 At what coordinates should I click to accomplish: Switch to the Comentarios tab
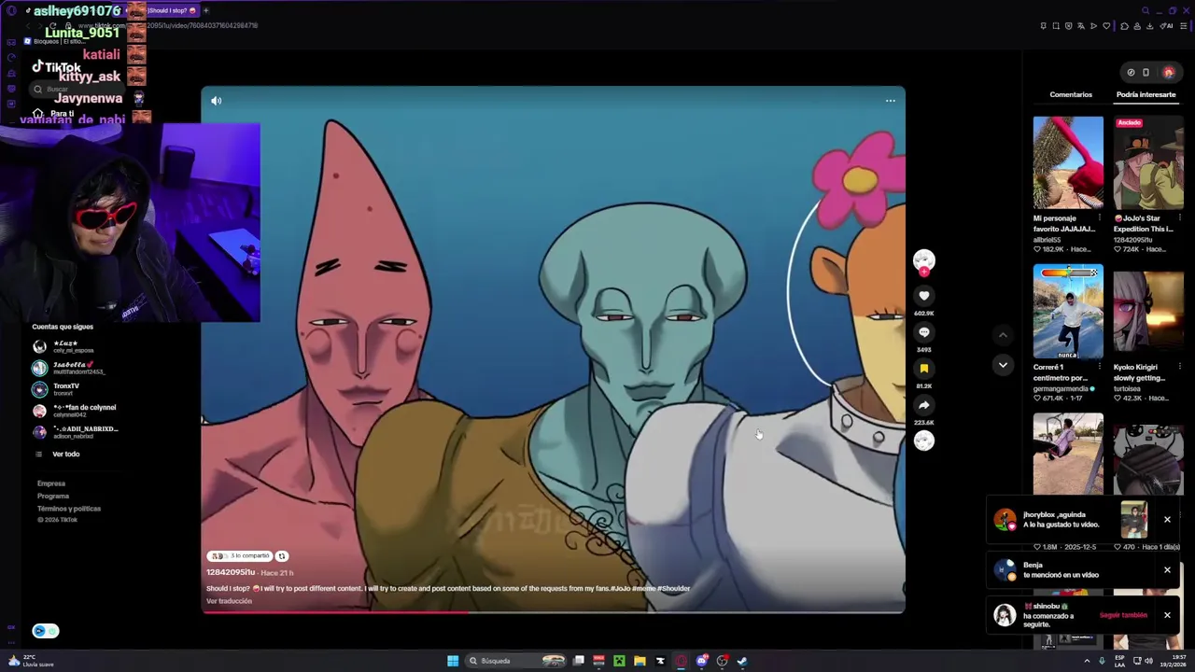1071,94
